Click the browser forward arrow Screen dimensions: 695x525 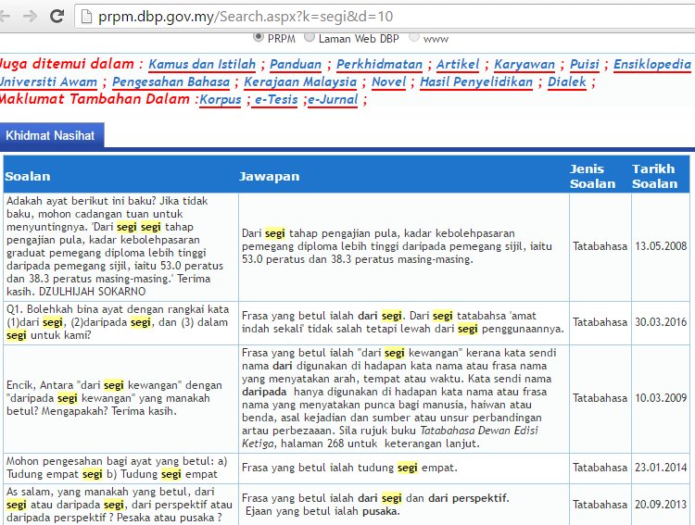[x=30, y=17]
